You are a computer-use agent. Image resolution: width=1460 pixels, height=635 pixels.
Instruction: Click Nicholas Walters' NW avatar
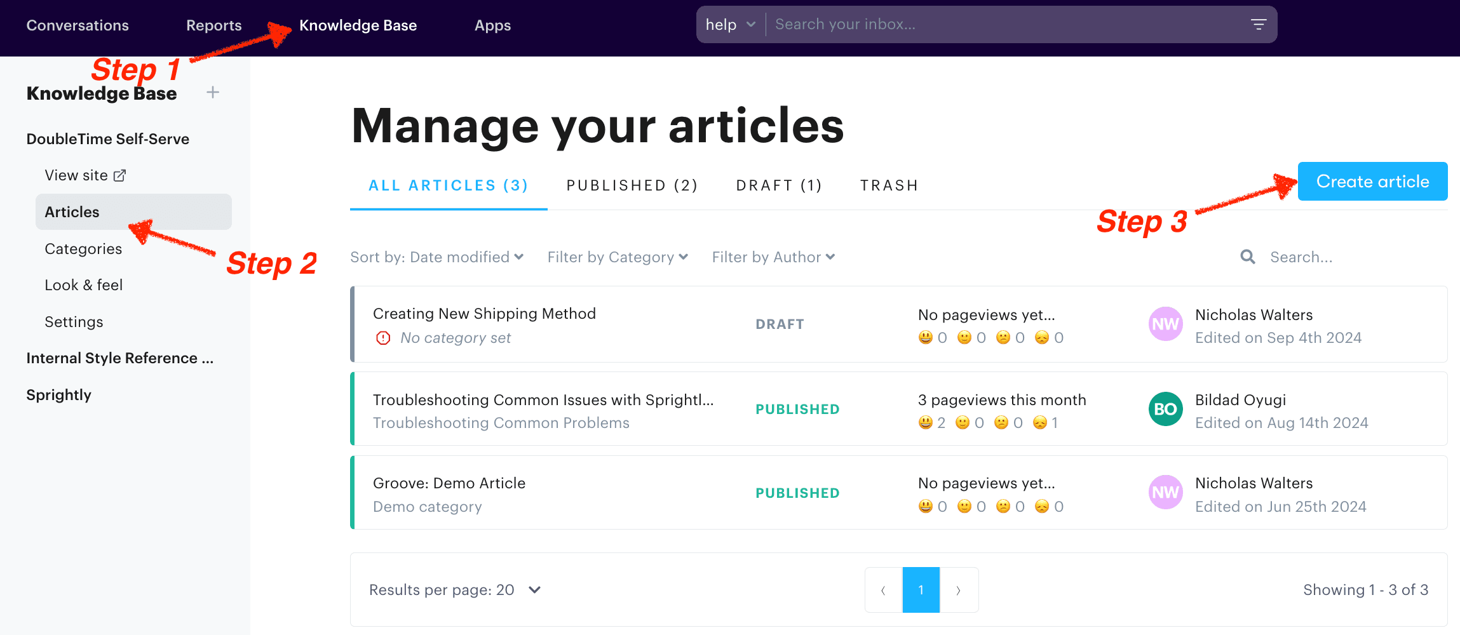[1165, 324]
